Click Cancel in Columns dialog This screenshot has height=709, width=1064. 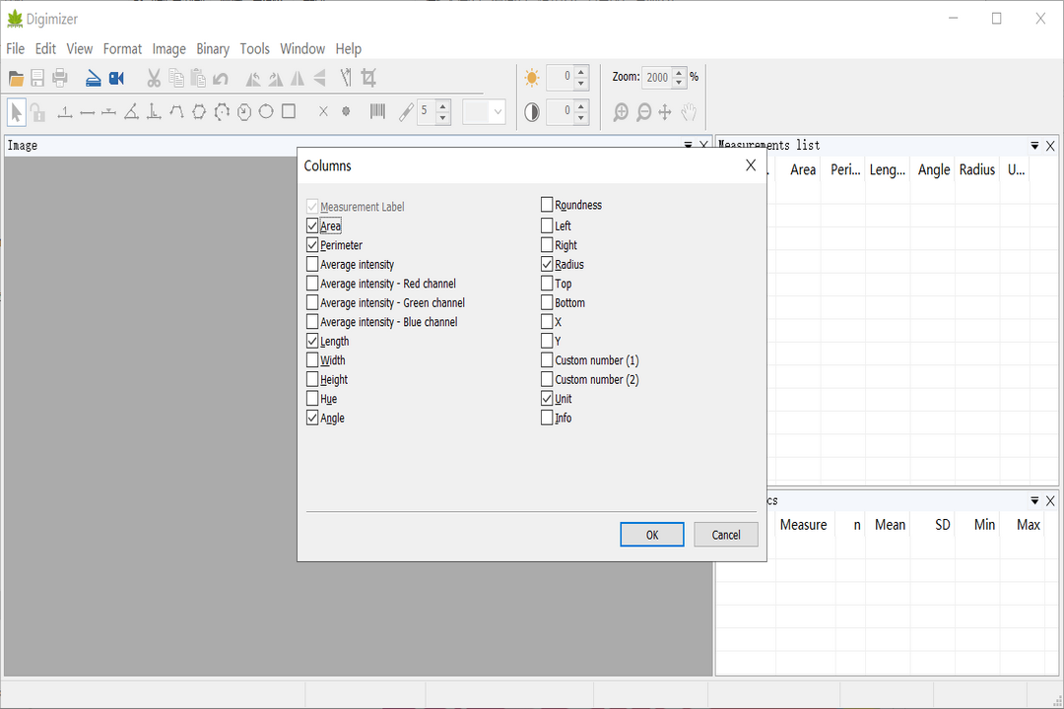(x=725, y=535)
